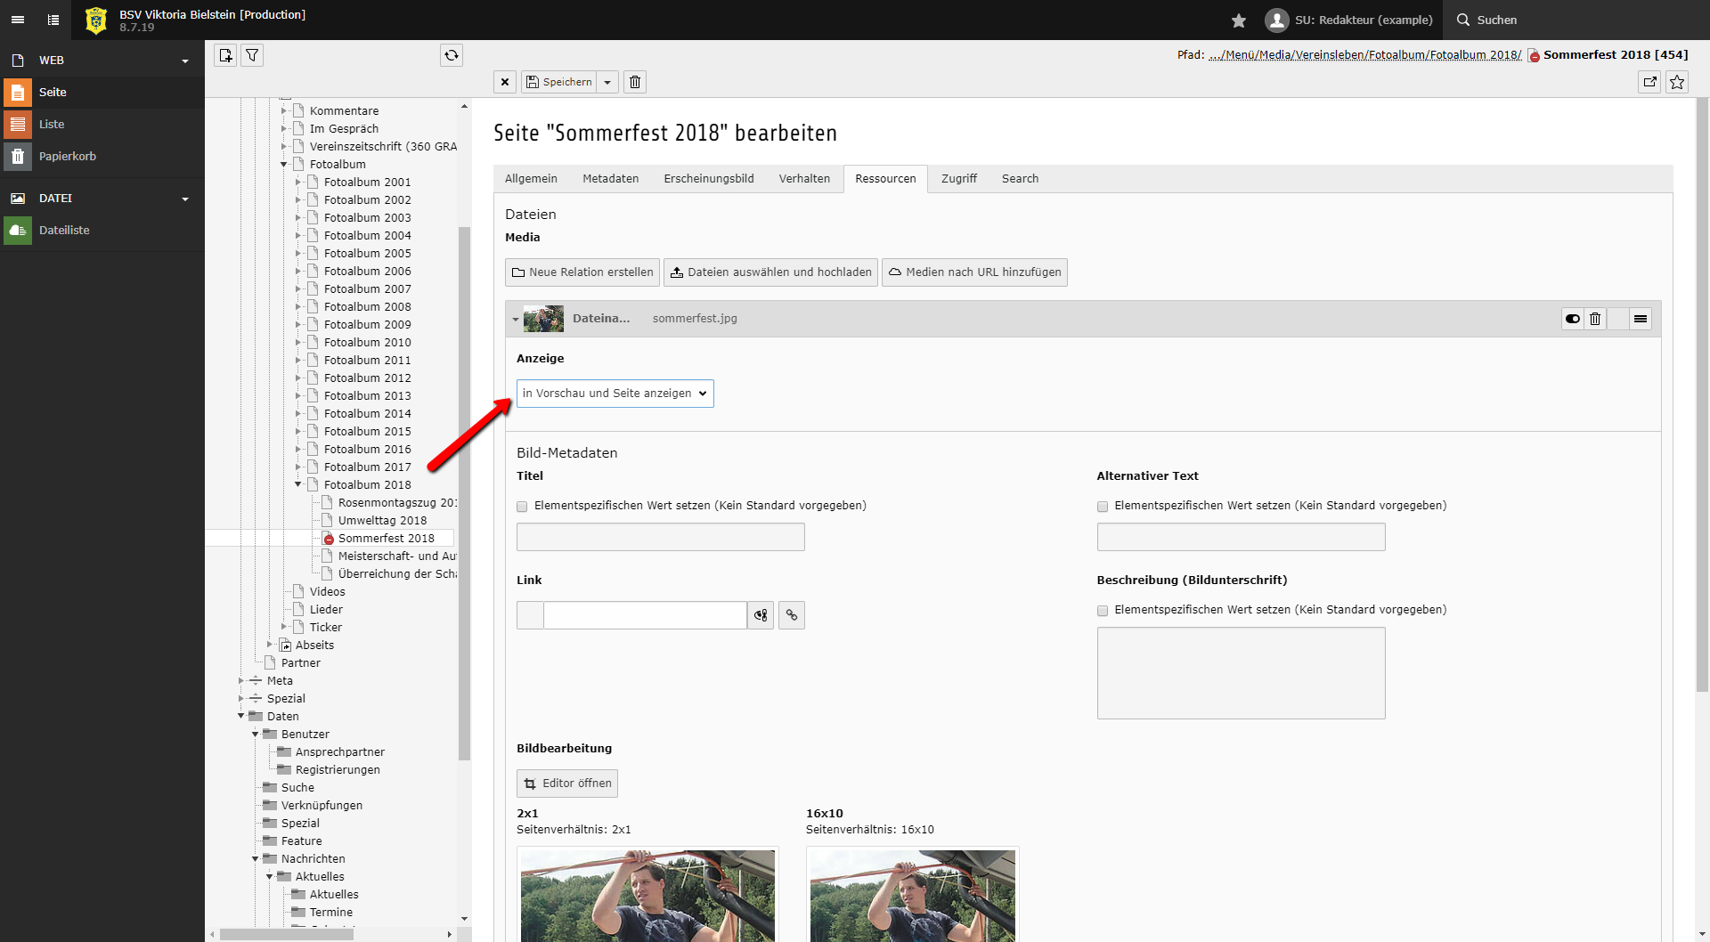Toggle visibility of sommerfest.jpg relation
Screen dimensions: 1710x942
tap(1573, 319)
